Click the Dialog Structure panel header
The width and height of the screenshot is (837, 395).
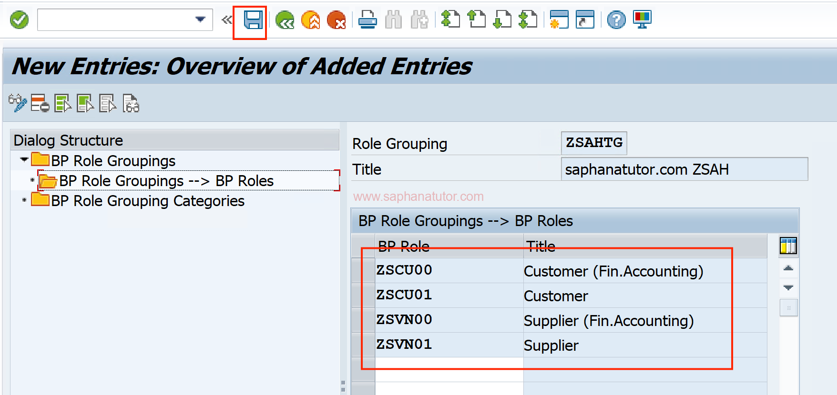point(174,140)
